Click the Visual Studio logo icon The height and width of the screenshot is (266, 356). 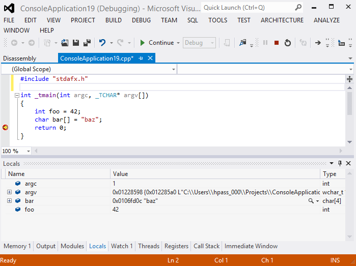click(9, 8)
